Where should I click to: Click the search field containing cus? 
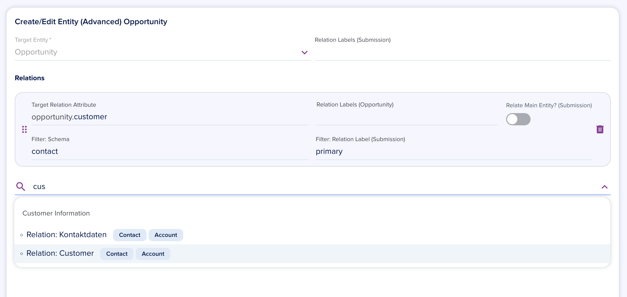pyautogui.click(x=305, y=187)
